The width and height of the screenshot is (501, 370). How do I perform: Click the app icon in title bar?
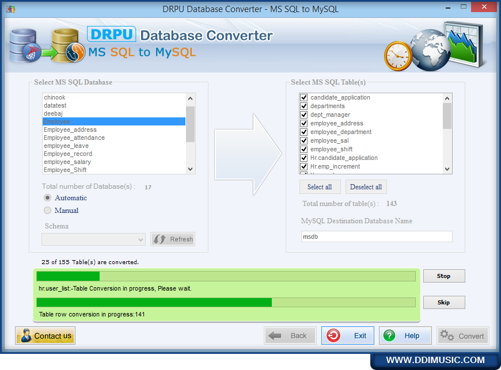point(10,9)
